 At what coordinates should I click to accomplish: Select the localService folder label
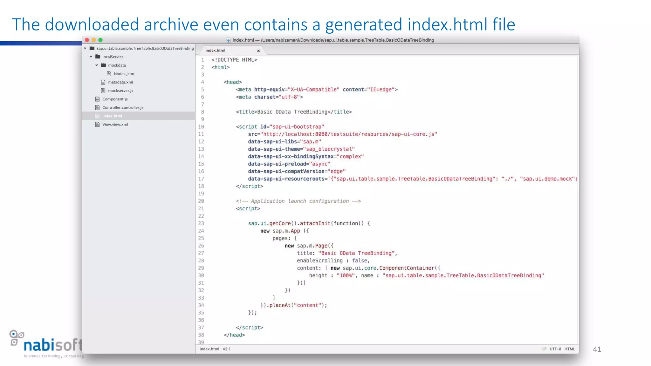point(113,57)
